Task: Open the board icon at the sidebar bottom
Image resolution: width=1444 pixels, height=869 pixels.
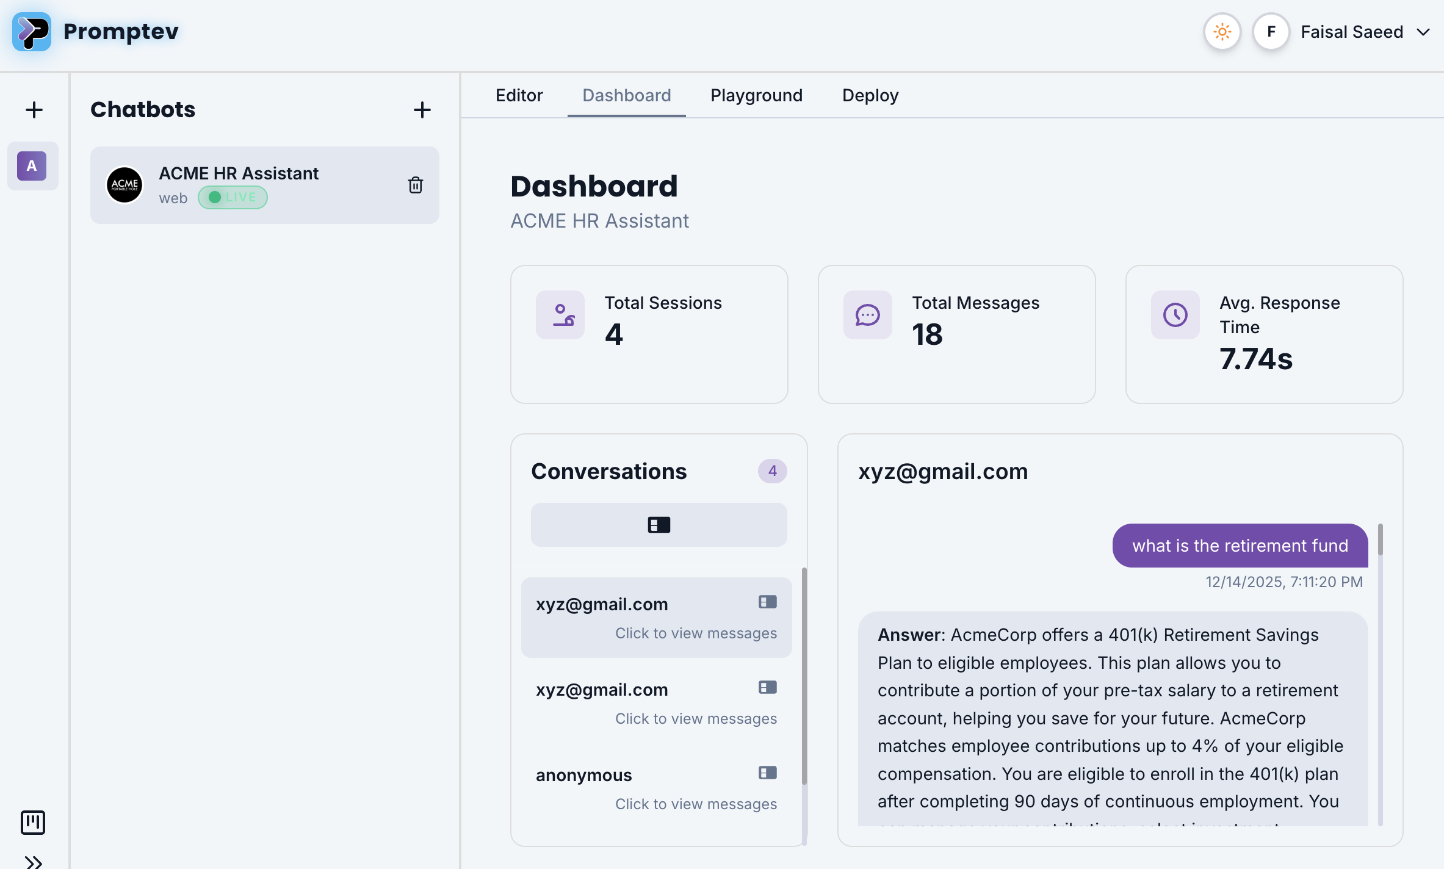Action: [x=33, y=822]
